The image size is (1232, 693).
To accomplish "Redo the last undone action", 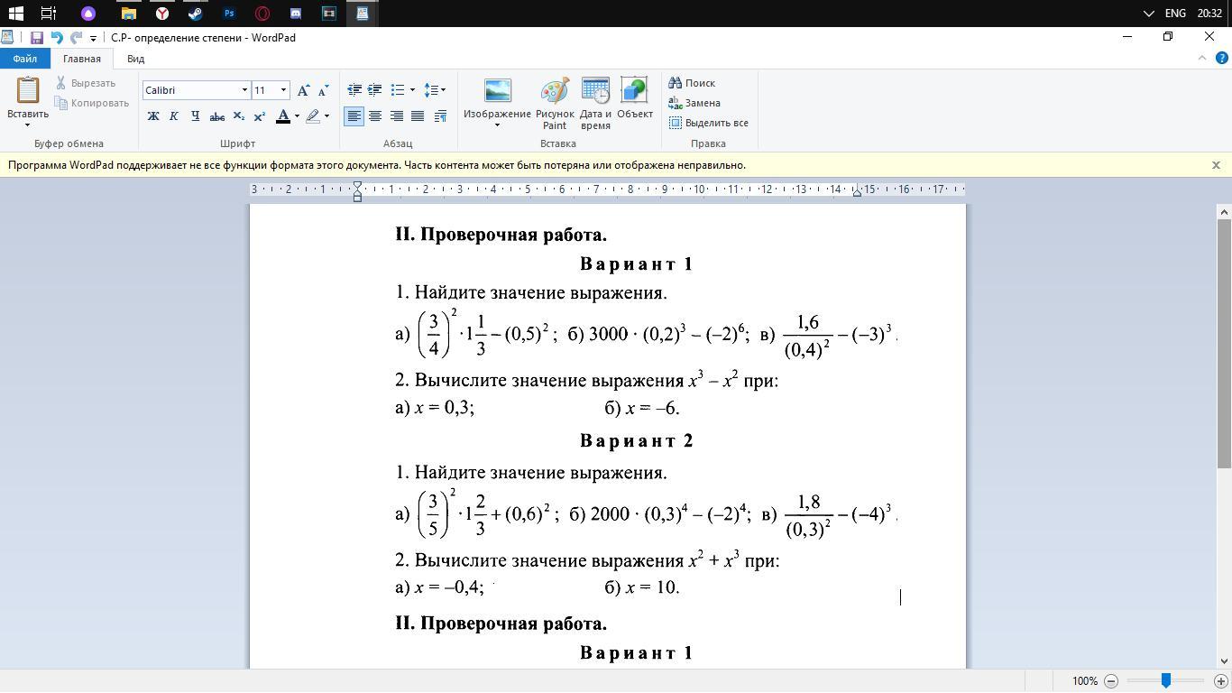I will point(76,38).
